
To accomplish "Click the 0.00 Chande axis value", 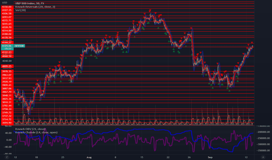I will (9, 140).
